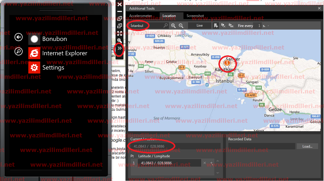
Task: Delete point 1 from the list
Action: pyautogui.click(x=205, y=163)
